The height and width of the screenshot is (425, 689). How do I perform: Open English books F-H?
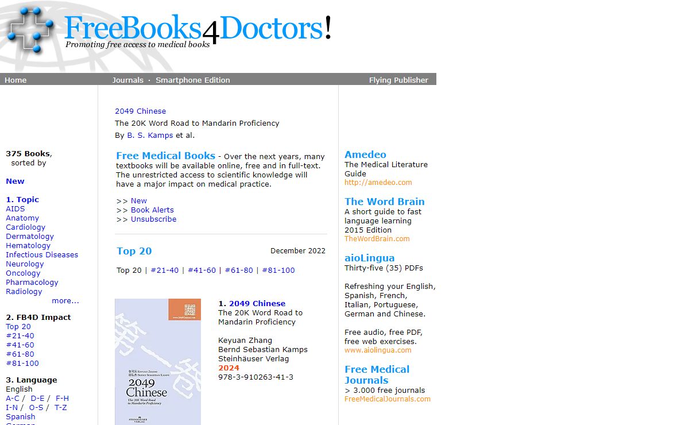tap(62, 399)
